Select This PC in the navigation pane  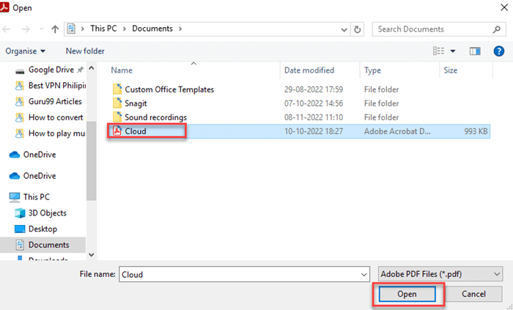tap(37, 197)
